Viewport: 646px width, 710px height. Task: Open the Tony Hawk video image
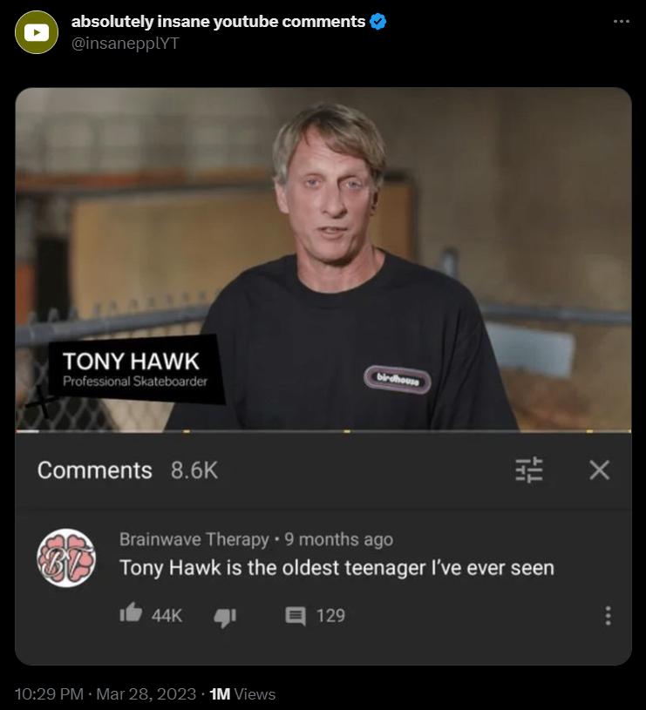pyautogui.click(x=323, y=259)
